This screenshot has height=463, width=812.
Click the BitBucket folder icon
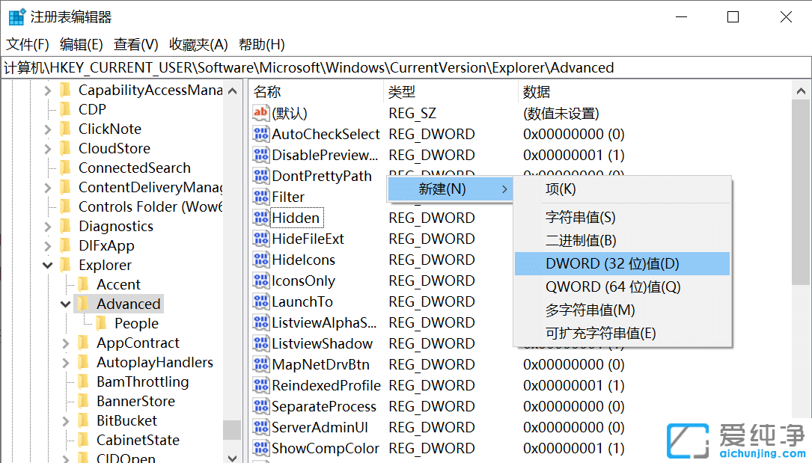85,420
